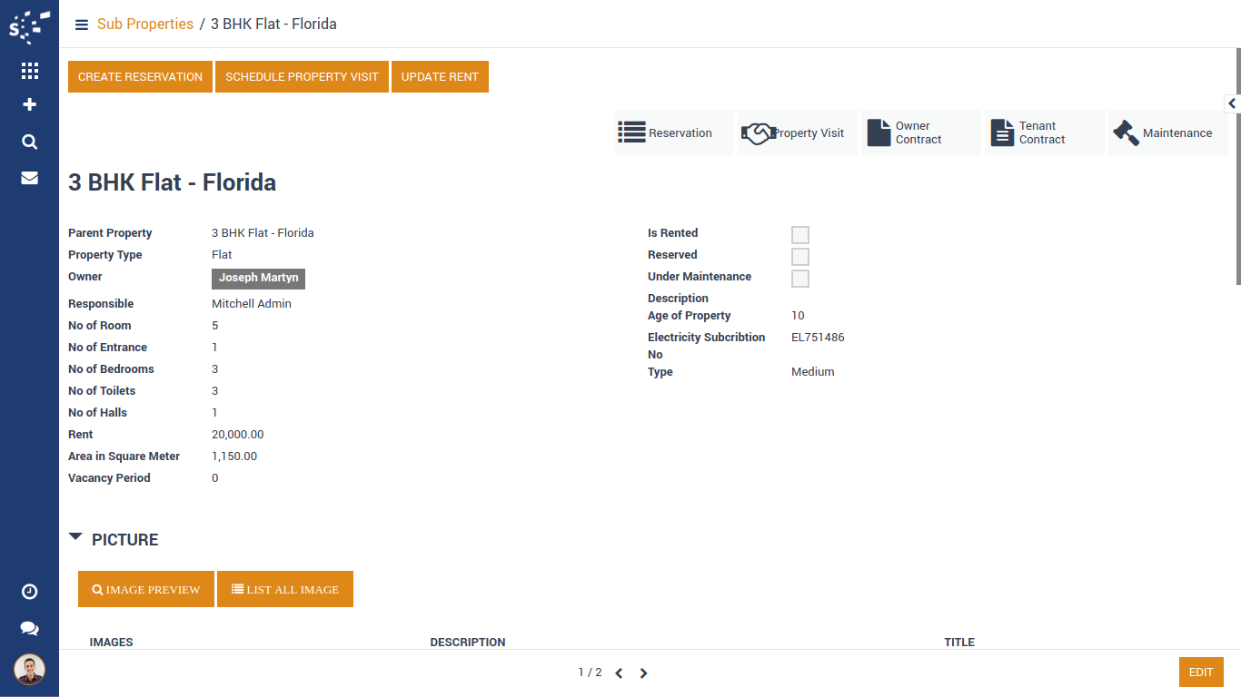This screenshot has height=697, width=1241.
Task: Click the hamburger menu icon beside Sub Properties
Action: [82, 25]
